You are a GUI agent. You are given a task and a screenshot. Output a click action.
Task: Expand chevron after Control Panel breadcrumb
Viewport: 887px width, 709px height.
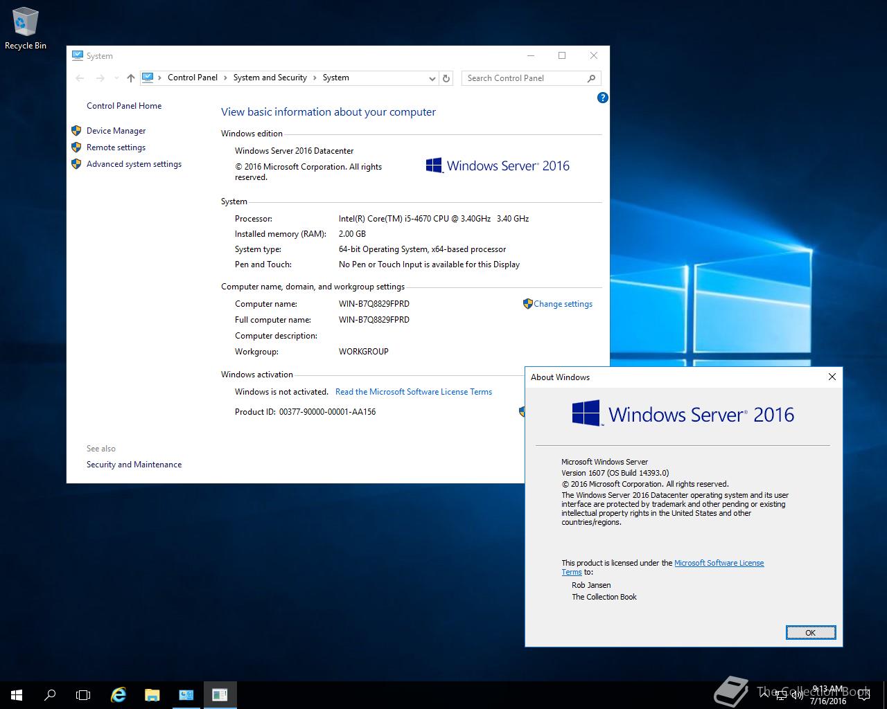coord(225,78)
